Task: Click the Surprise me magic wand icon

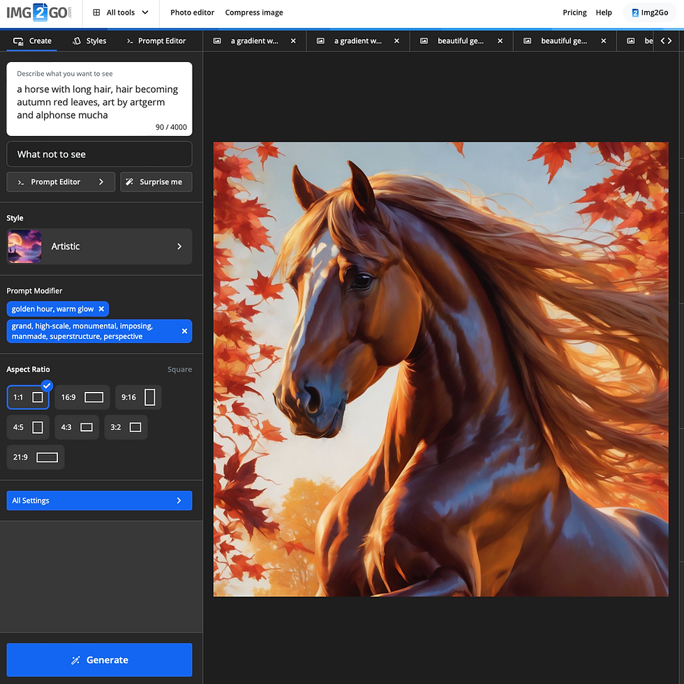Action: pyautogui.click(x=130, y=182)
